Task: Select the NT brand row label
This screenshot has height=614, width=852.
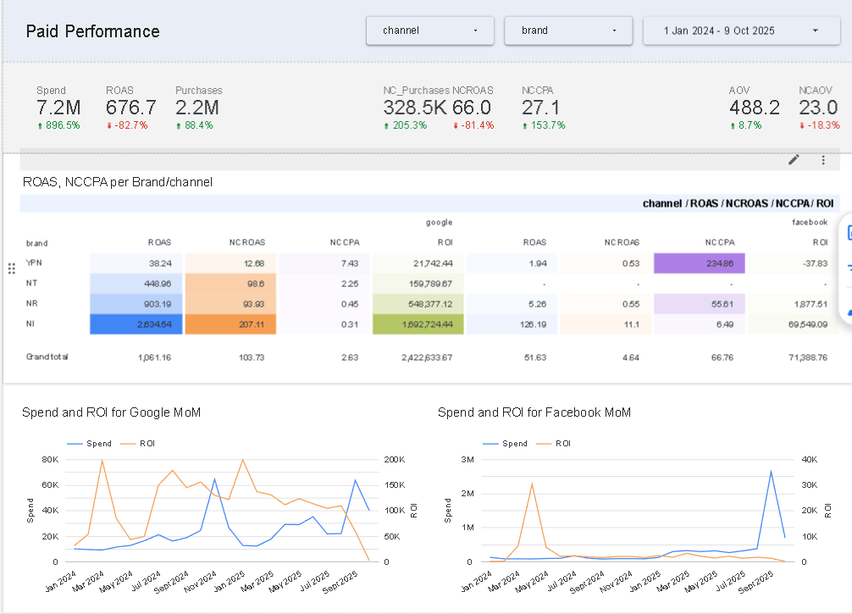Action: coord(31,283)
